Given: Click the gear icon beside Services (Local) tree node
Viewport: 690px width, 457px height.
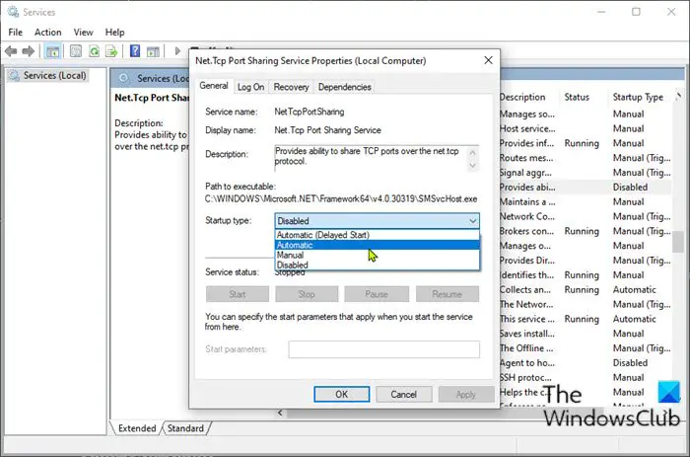Looking at the screenshot, I should tap(14, 75).
